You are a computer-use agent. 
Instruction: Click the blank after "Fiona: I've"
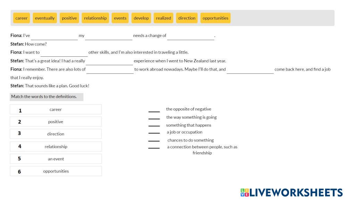pyautogui.click(x=54, y=36)
